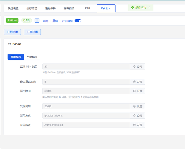185x149 pixels.
Task: Click the green success check icon
Action: click(132, 7)
